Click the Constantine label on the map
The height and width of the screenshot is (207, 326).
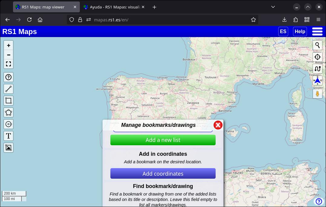click(x=271, y=170)
